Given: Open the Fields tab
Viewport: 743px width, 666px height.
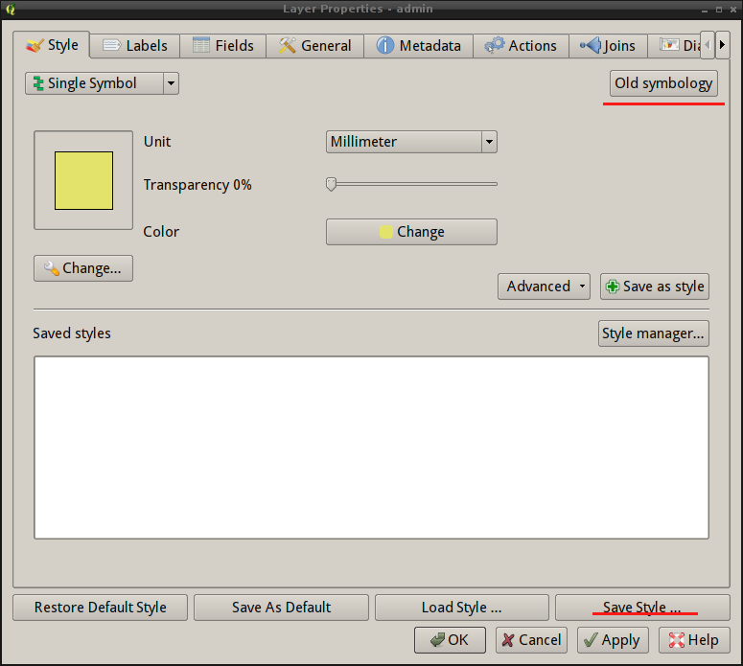Looking at the screenshot, I should click(223, 46).
